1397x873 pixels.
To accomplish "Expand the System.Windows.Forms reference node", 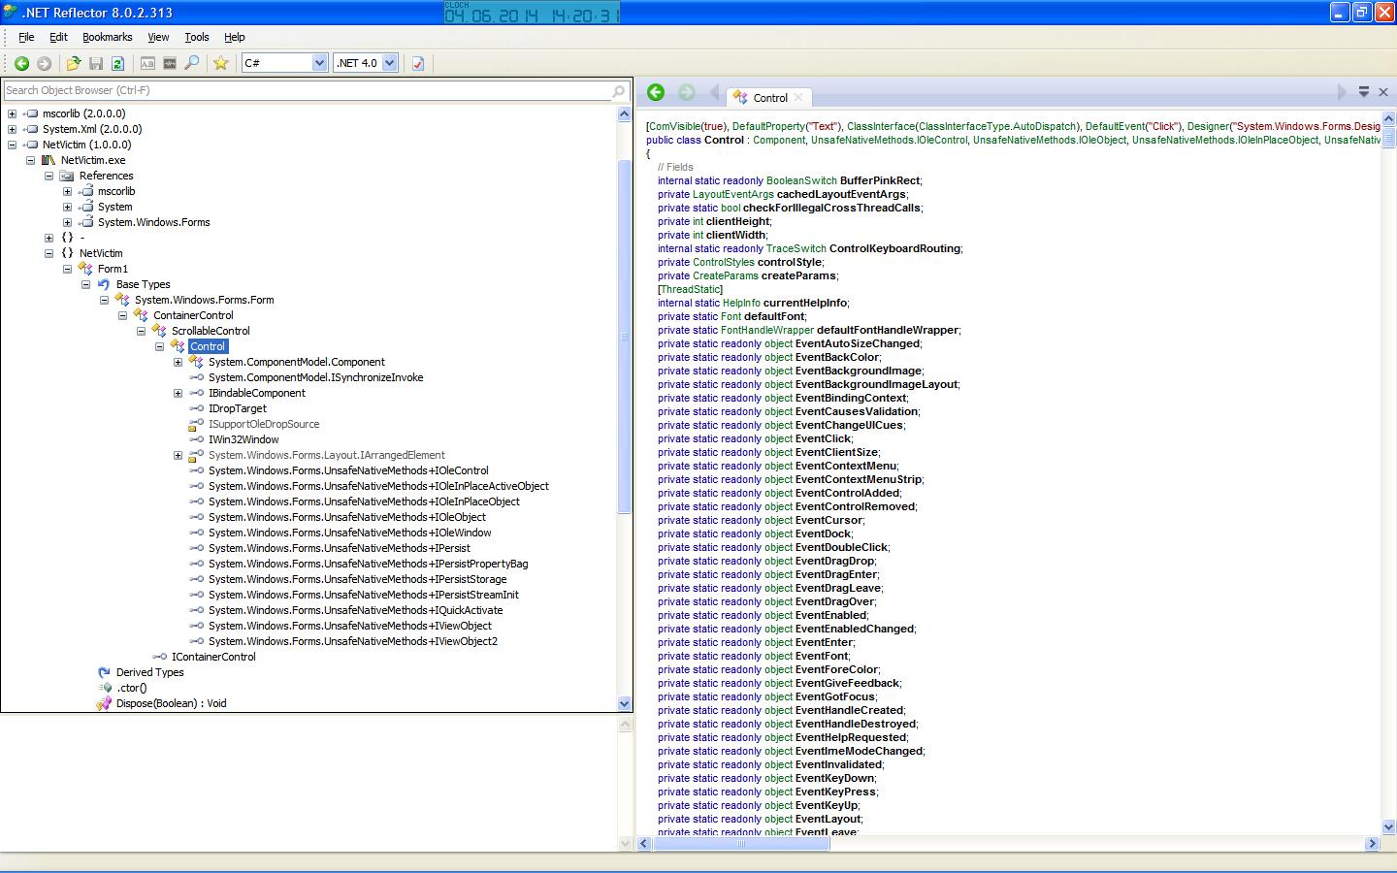I will click(x=67, y=222).
